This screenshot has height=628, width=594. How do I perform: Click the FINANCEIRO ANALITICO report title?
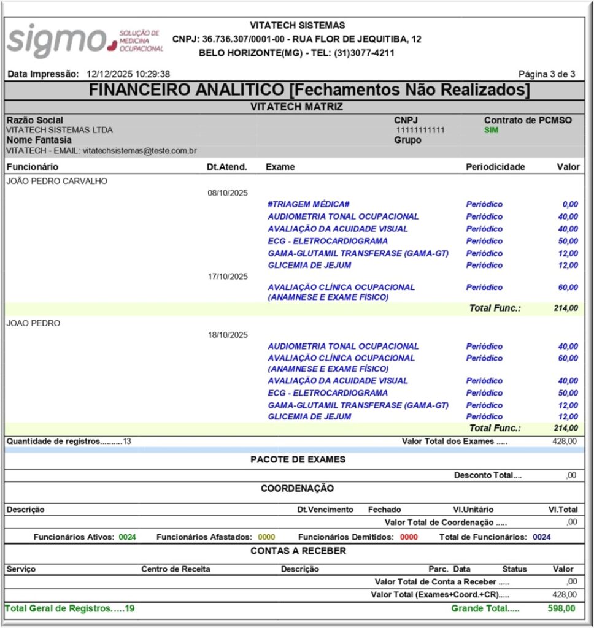309,90
